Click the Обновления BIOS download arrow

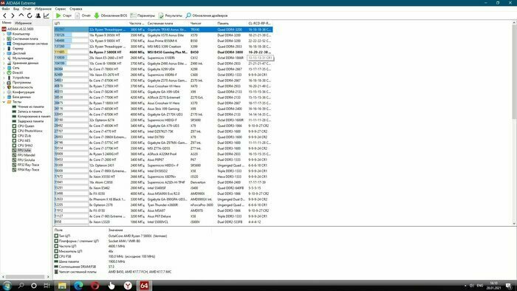coord(97,16)
